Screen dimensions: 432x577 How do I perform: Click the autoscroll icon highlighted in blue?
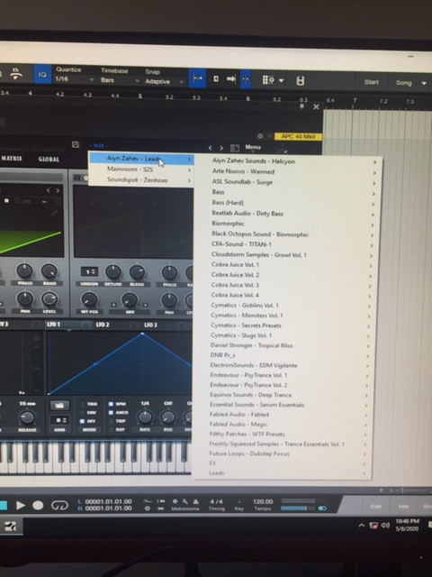(x=197, y=78)
